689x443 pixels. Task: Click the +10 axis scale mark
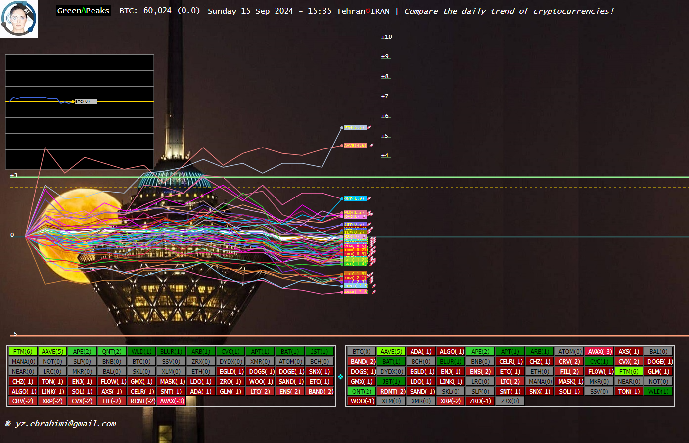click(x=386, y=37)
